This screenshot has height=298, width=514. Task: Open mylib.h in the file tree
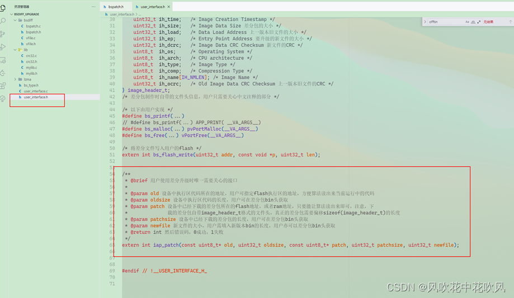31,73
